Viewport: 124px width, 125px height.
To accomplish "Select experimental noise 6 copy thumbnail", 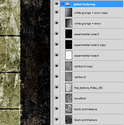I will (x=69, y=45).
